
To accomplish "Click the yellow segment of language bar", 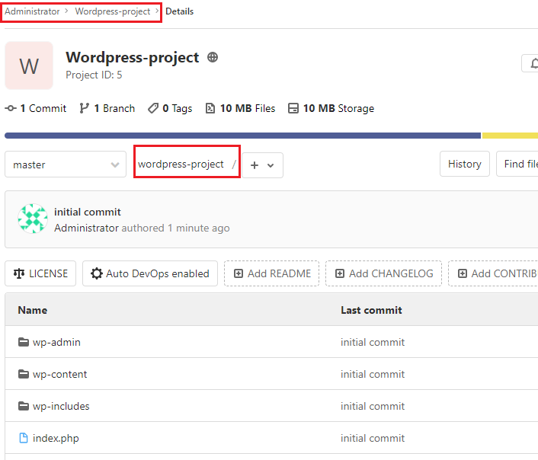I will coord(510,136).
